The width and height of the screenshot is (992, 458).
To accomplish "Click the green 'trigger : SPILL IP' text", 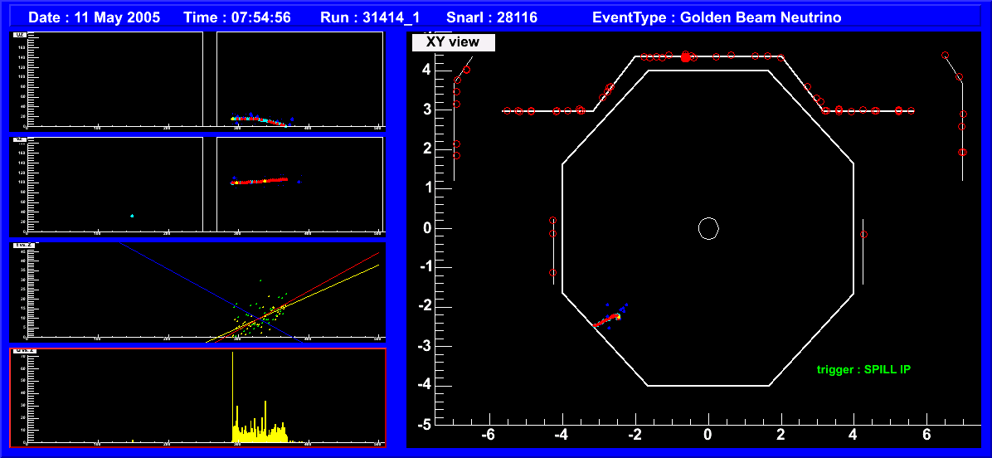I will pos(863,369).
